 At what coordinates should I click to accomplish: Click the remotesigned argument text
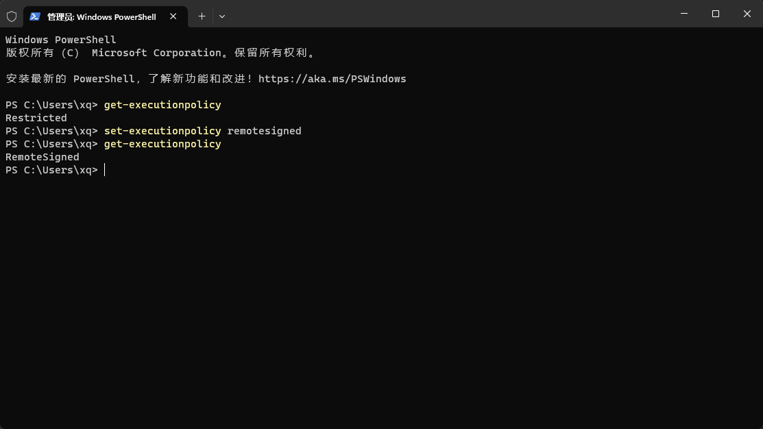(x=264, y=131)
